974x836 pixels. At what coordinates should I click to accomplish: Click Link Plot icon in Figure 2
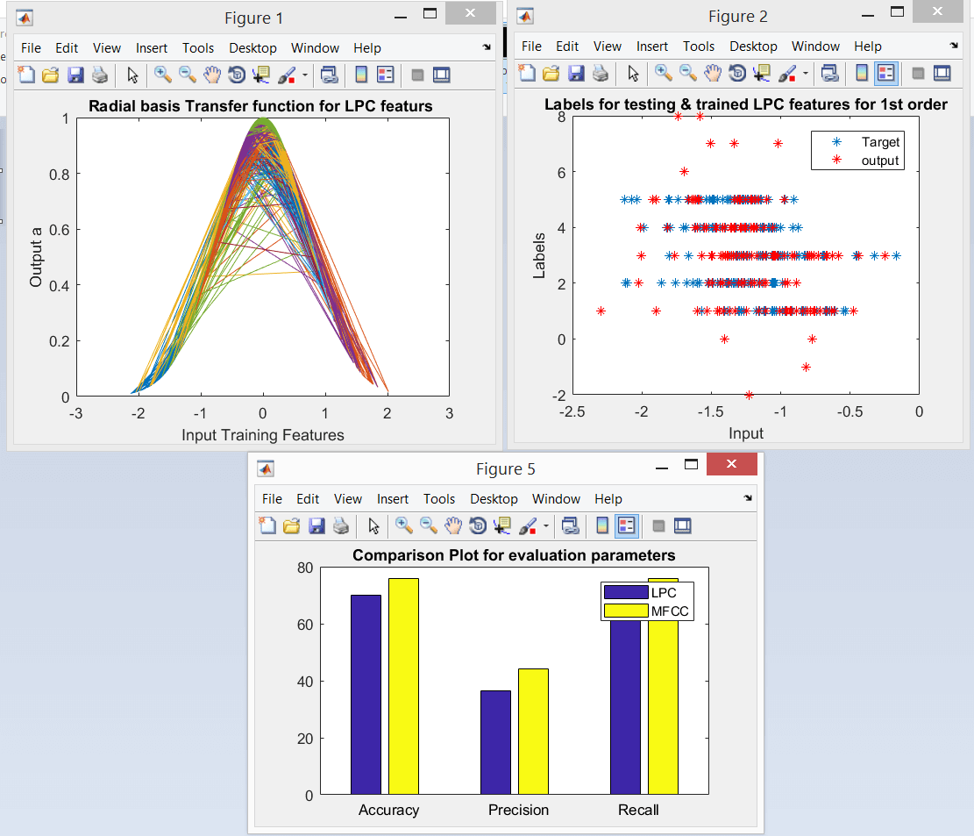tap(829, 74)
